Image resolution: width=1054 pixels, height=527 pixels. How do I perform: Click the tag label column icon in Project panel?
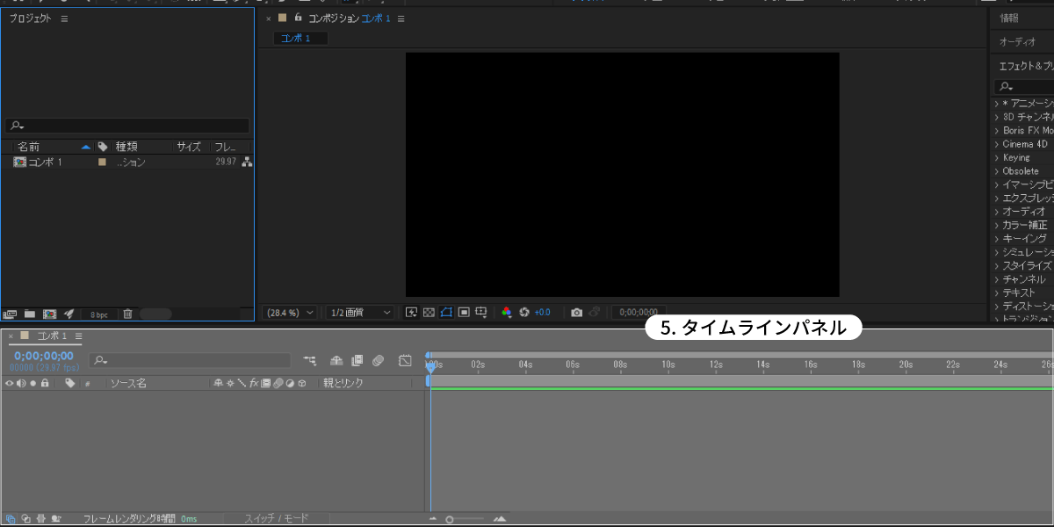[103, 147]
